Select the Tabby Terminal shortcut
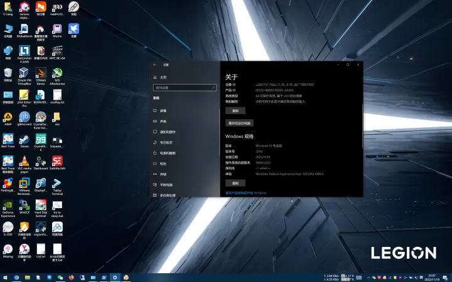Viewport: 452px width, 282px height. click(57, 184)
